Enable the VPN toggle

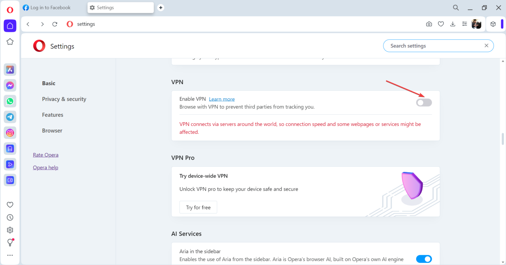click(424, 102)
